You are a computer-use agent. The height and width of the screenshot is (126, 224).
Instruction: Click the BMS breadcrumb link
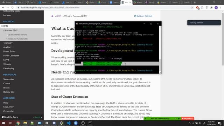pos(59,16)
